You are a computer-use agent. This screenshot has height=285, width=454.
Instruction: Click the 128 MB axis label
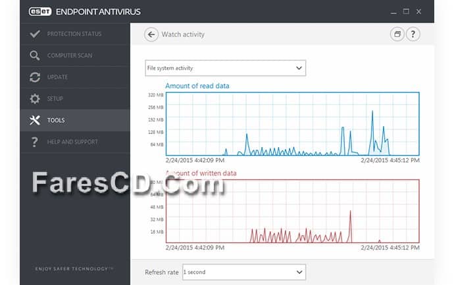click(x=156, y=133)
